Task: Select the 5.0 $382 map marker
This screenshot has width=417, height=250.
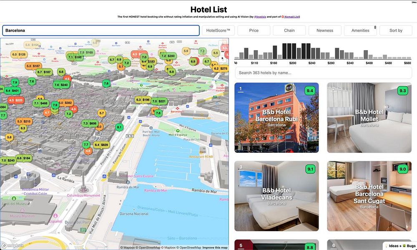Action: 65,103
